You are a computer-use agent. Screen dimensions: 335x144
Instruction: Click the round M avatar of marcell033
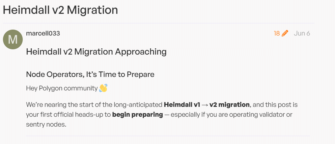coord(13,39)
